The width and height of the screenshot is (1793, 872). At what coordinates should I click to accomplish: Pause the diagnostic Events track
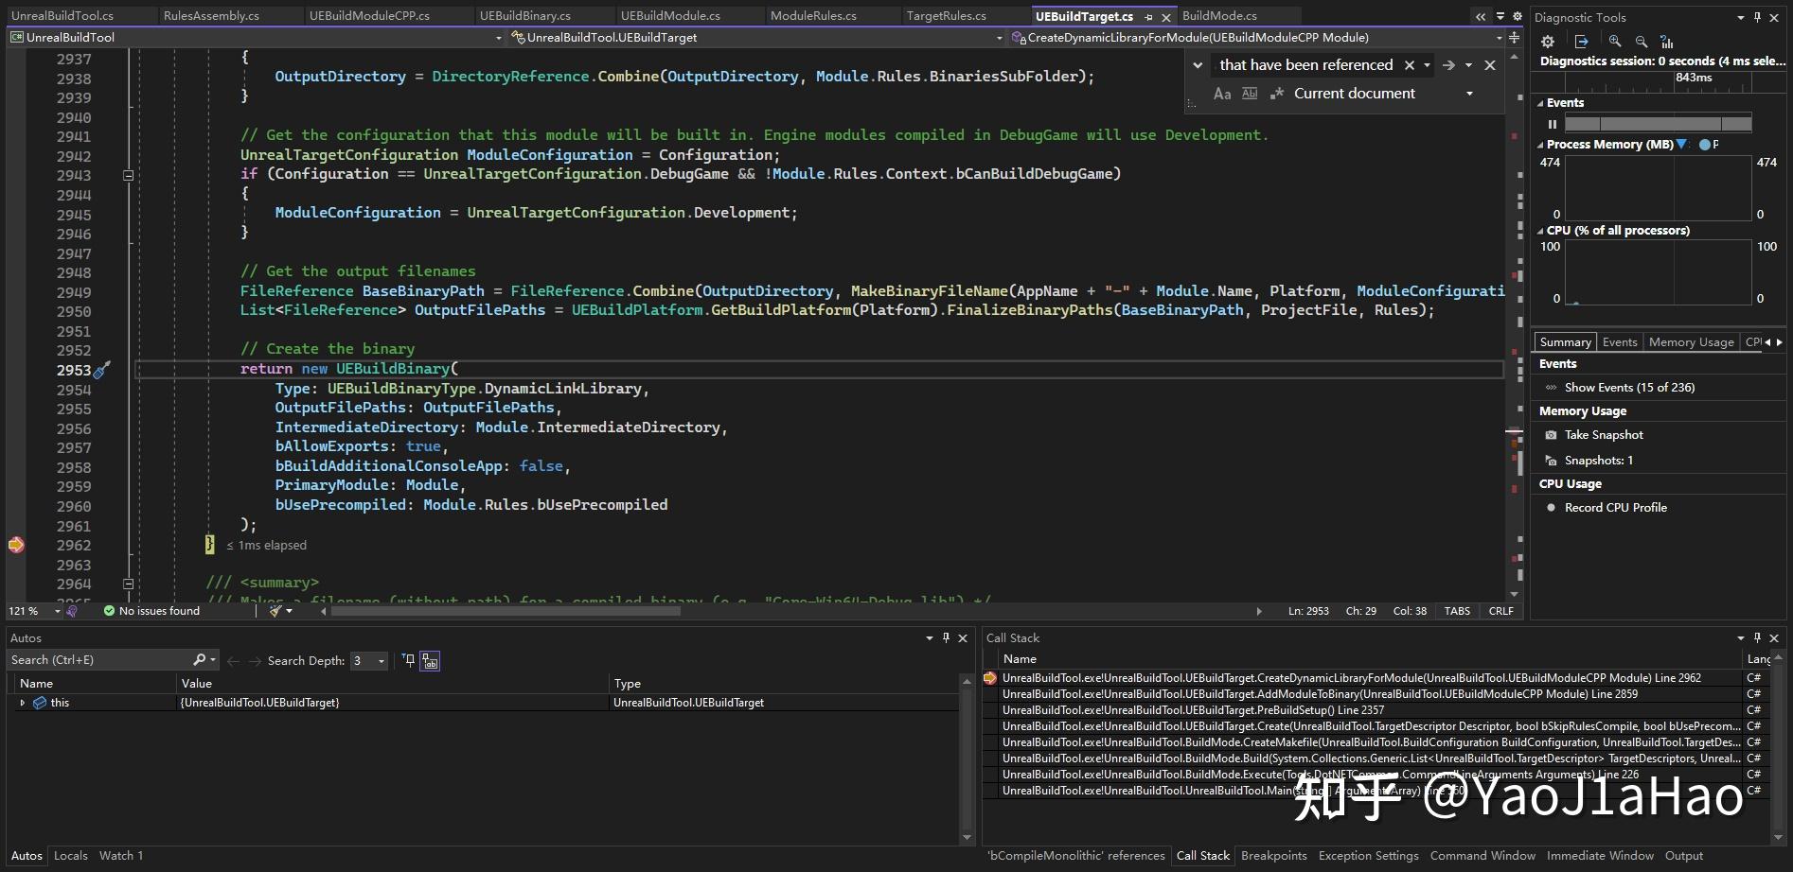coord(1552,124)
